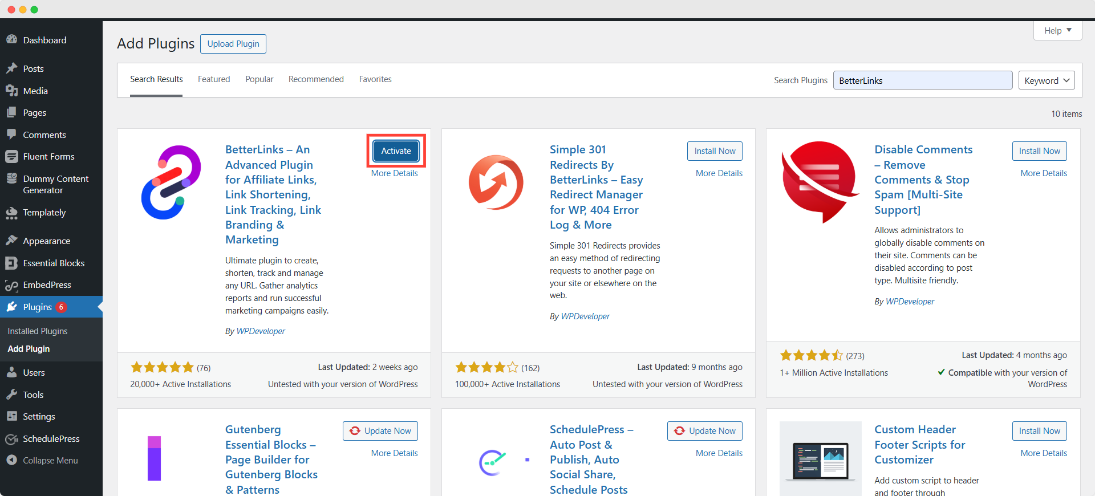Install Custom Header Footer Scripts plugin

tap(1040, 431)
